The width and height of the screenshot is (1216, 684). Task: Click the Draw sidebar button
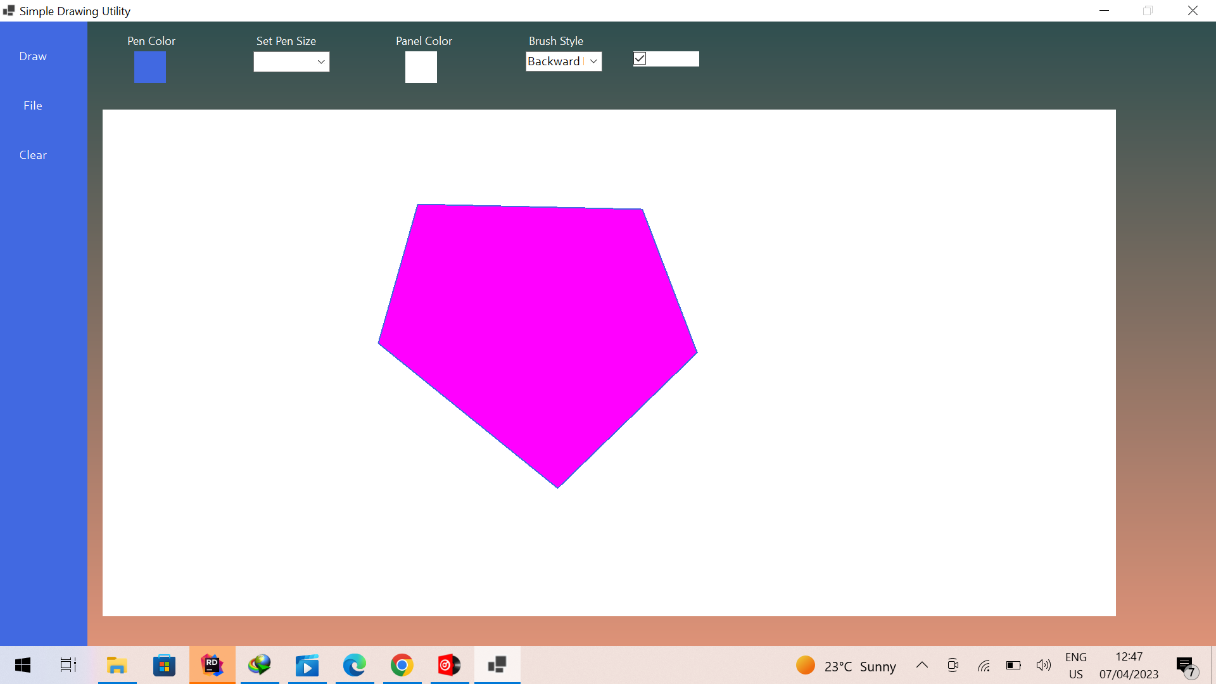pos(32,56)
